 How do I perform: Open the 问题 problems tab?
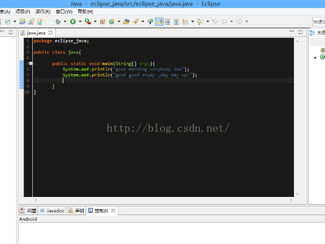[x=28, y=210]
